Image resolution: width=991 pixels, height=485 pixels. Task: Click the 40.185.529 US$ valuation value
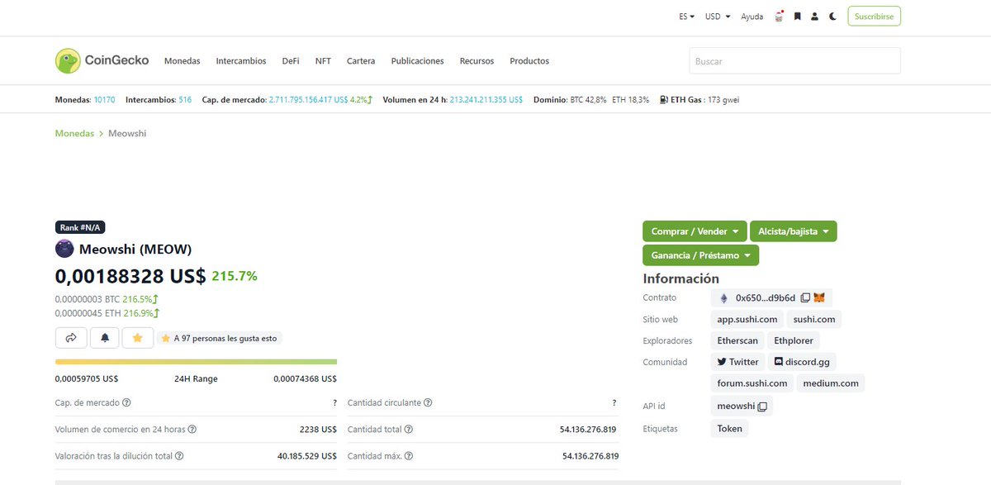[x=307, y=456]
